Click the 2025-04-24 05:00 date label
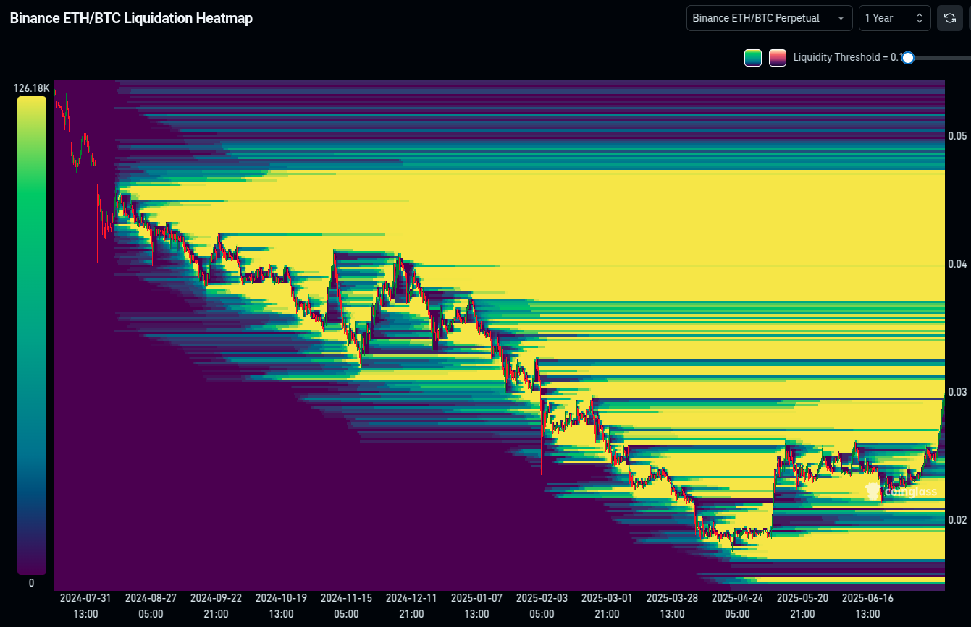971x627 pixels. 737,606
